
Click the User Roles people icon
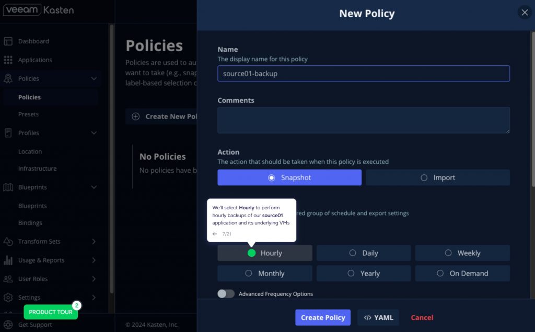pyautogui.click(x=8, y=279)
